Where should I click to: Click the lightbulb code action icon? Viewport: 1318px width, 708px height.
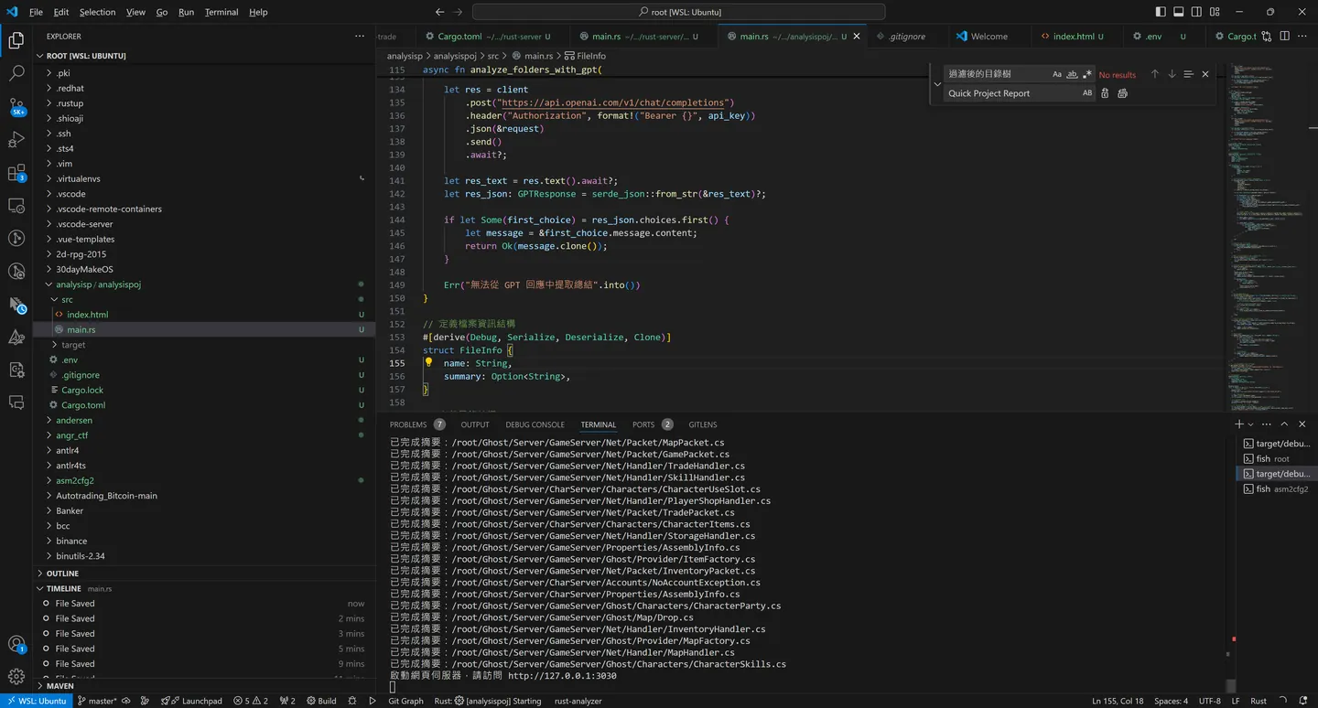[428, 362]
